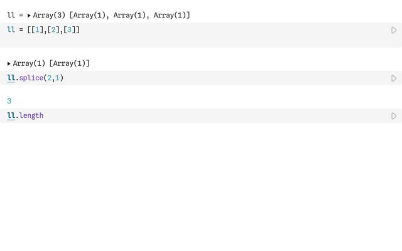Click the Array(3) result text
Screen dimensions: 402x251
click(112, 15)
